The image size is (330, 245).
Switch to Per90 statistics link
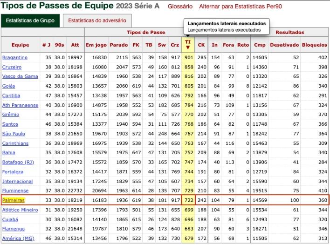pos(241,7)
